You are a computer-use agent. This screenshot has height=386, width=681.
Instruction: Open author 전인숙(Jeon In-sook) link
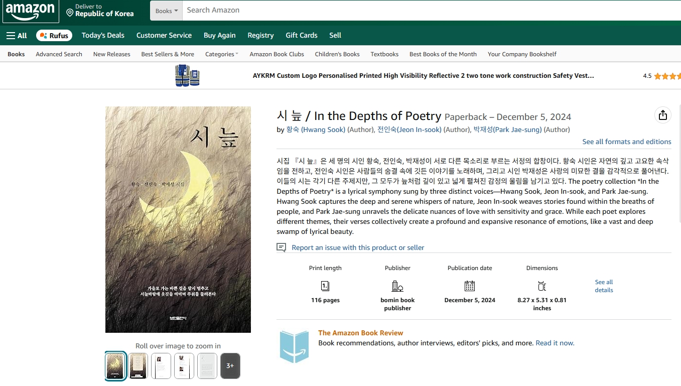410,130
